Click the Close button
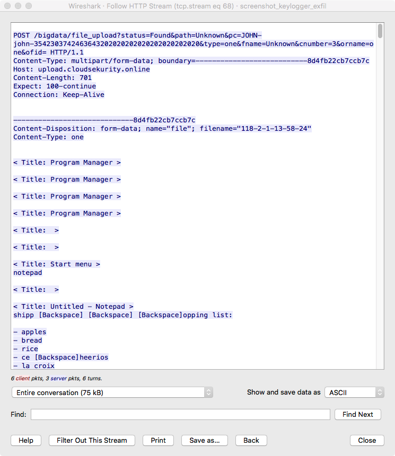The image size is (395, 456). click(367, 440)
